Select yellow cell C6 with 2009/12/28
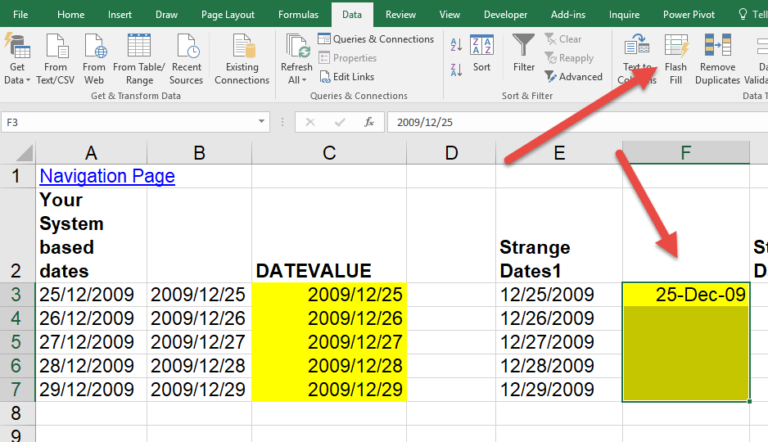This screenshot has height=442, width=768. pos(329,366)
